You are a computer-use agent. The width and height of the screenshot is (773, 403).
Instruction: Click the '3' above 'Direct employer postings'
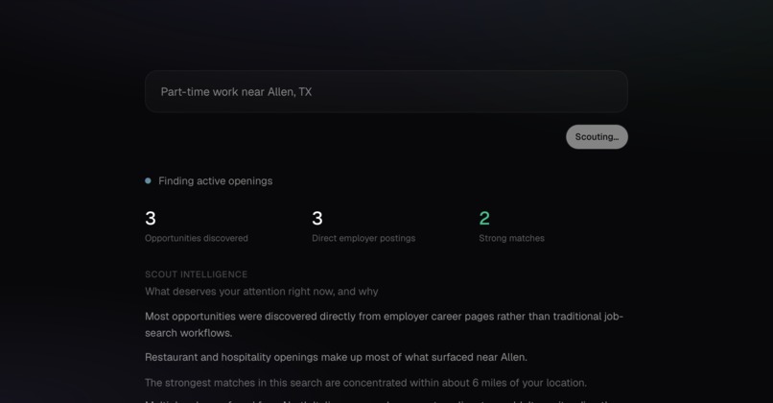coord(317,218)
